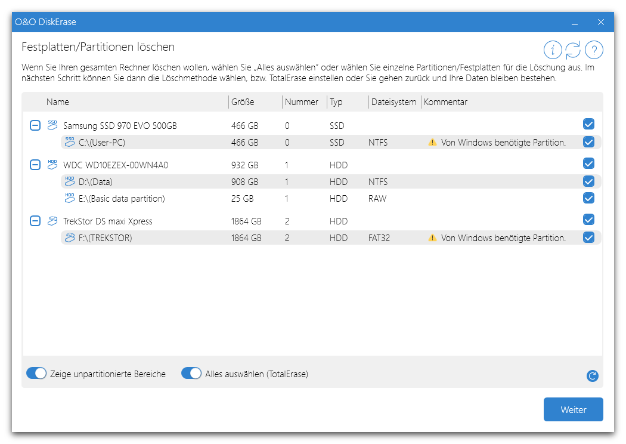Click the warning icon in the C:\ row
Screen dimensions: 626x444
coord(432,142)
